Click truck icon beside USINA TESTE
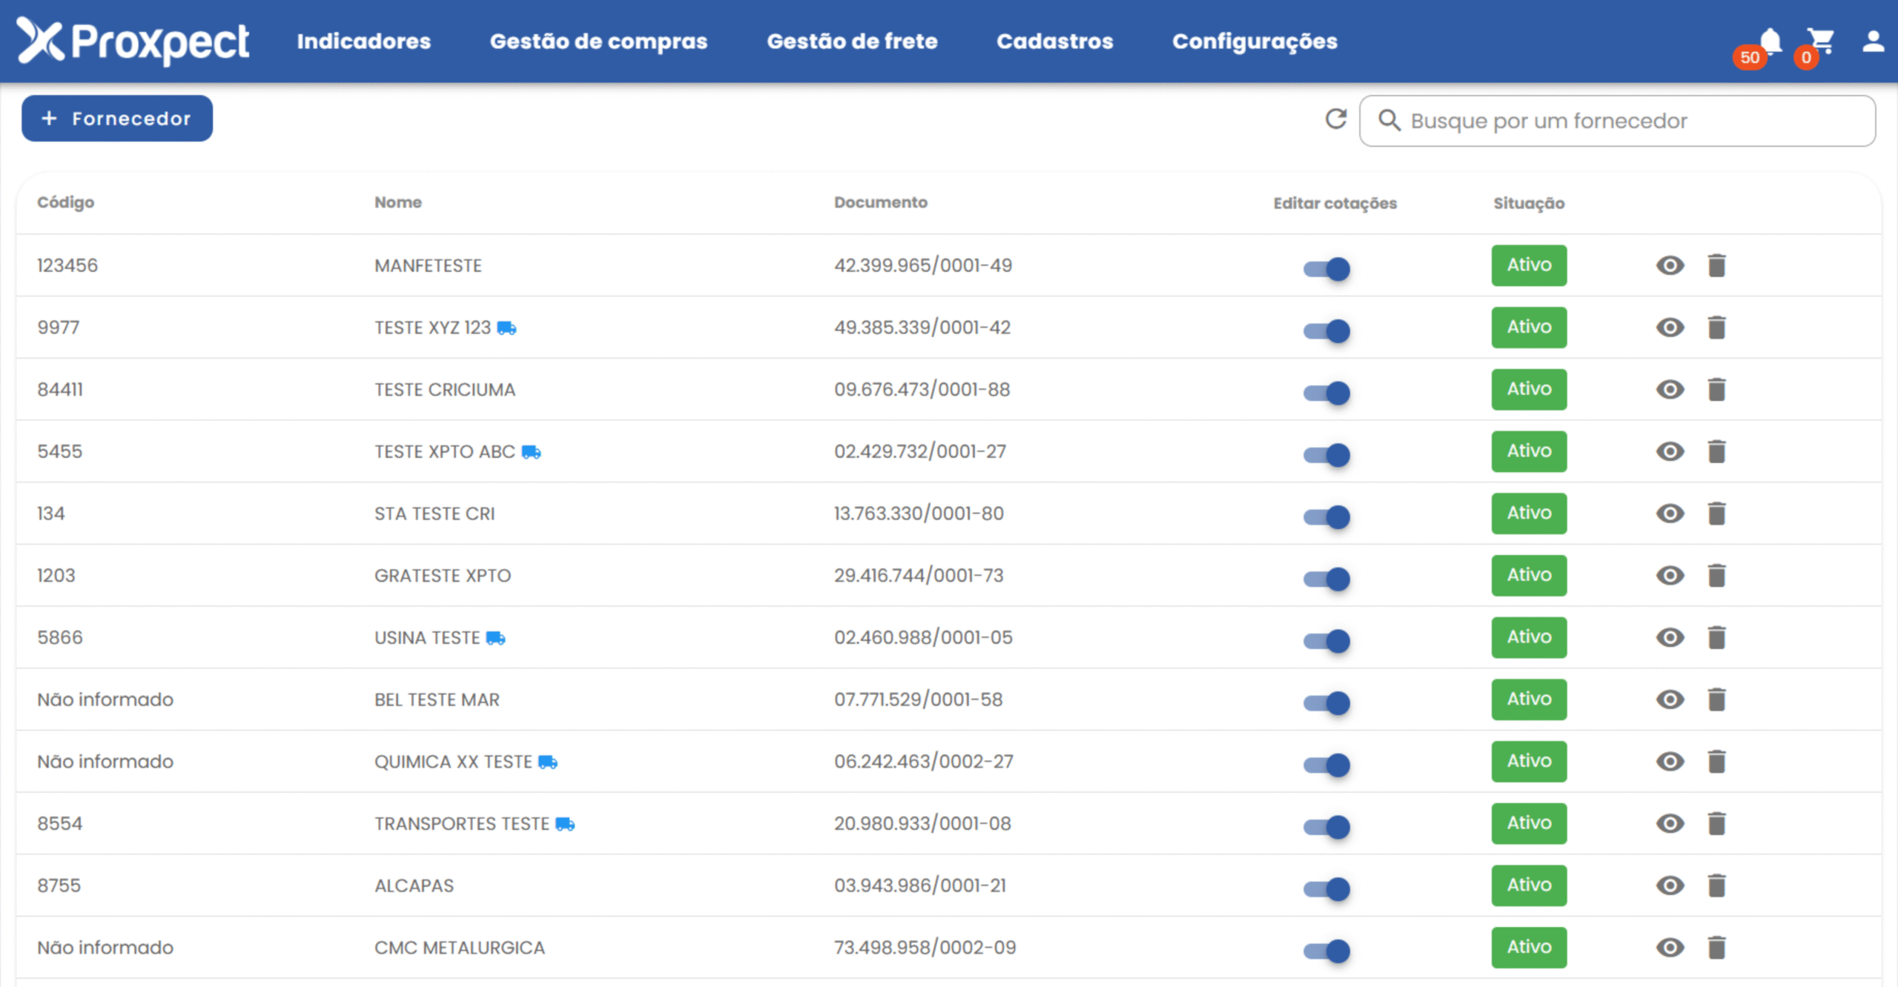This screenshot has height=987, width=1898. pyautogui.click(x=496, y=638)
